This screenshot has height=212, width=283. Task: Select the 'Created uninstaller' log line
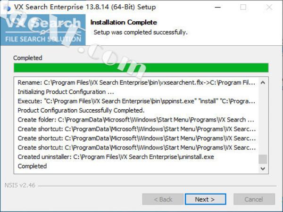pyautogui.click(x=116, y=157)
